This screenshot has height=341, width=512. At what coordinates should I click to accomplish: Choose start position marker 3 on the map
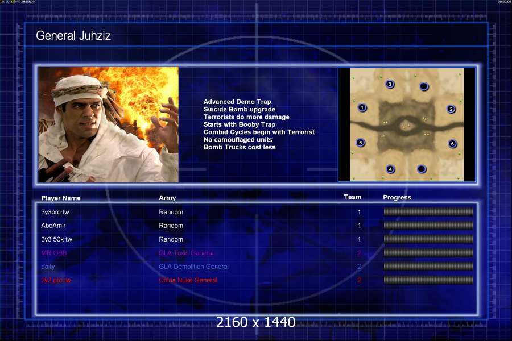coord(390,84)
